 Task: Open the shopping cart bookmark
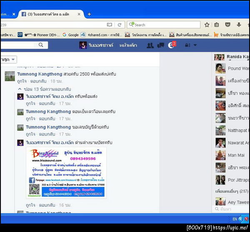(231, 35)
